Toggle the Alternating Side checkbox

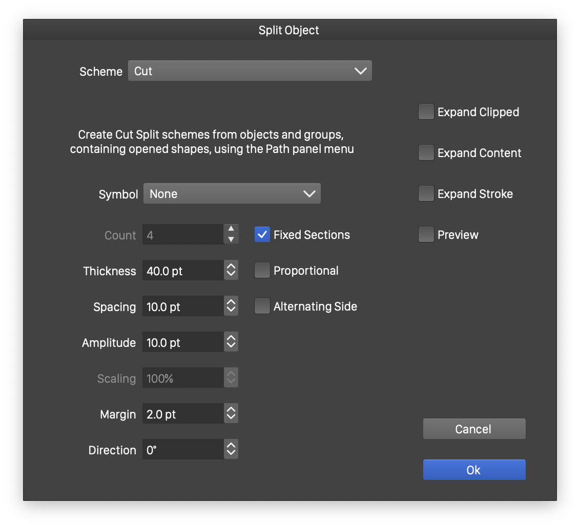262,306
